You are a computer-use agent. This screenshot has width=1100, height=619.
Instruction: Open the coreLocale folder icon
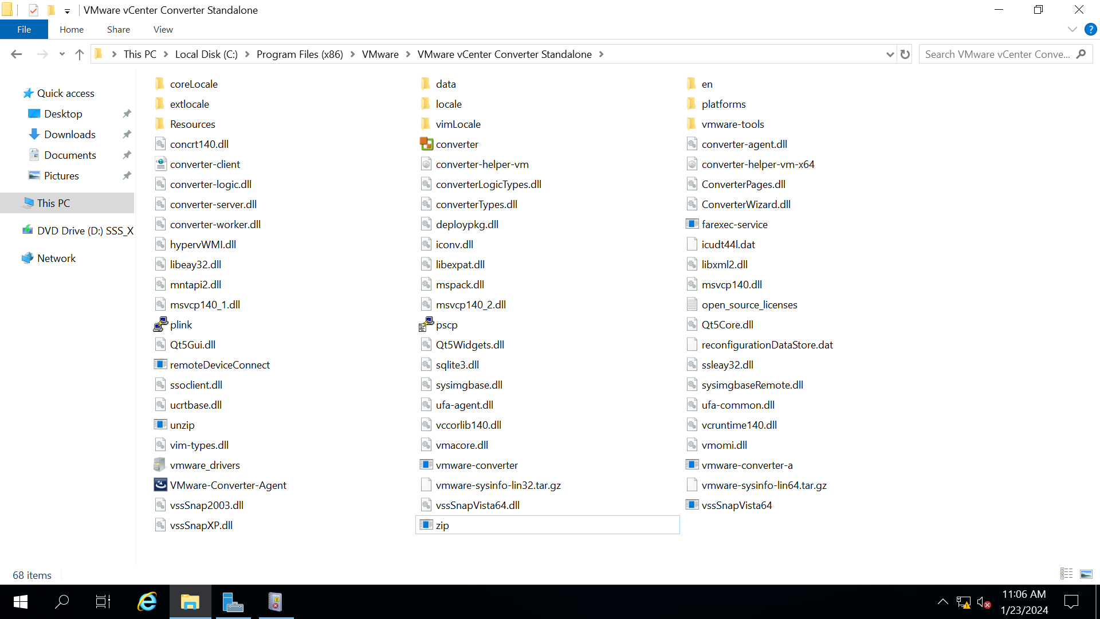tap(160, 84)
